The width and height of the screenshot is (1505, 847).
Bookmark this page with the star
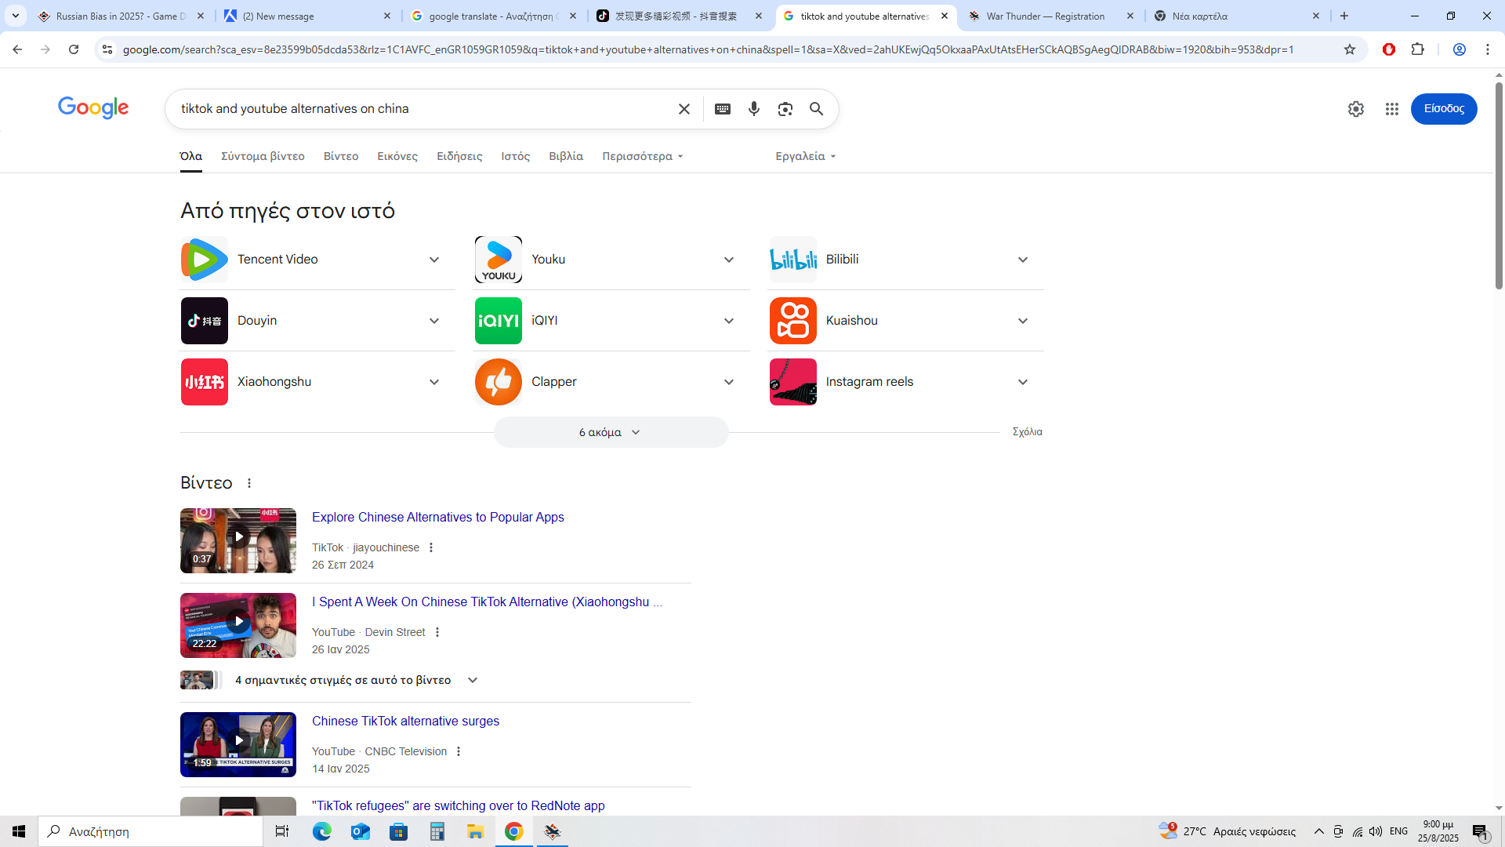pyautogui.click(x=1350, y=49)
